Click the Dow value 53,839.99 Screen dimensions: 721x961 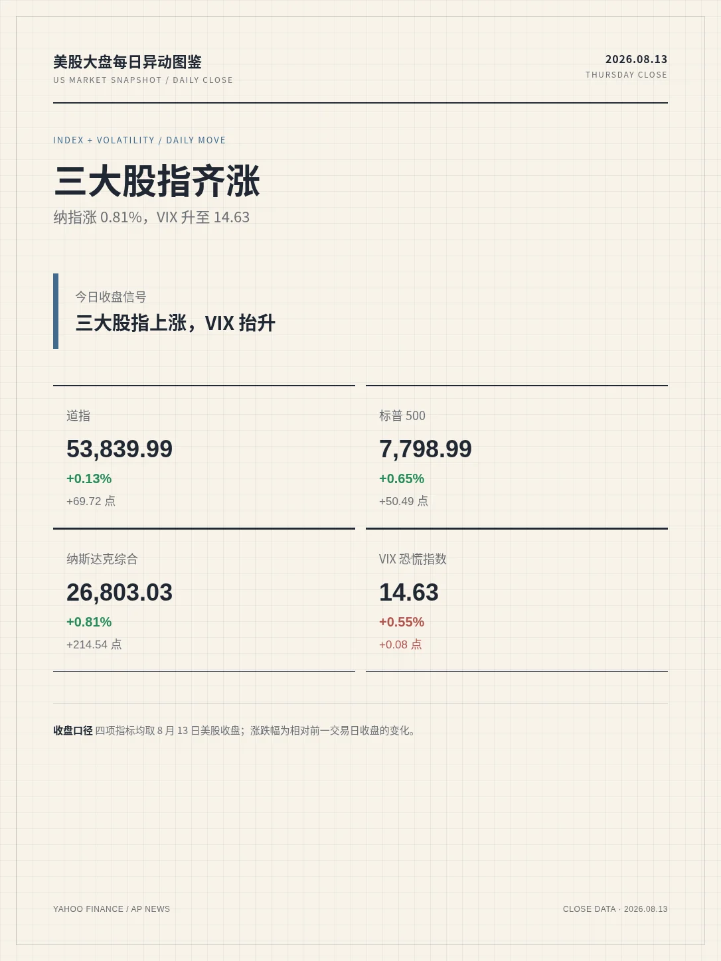[x=120, y=449]
